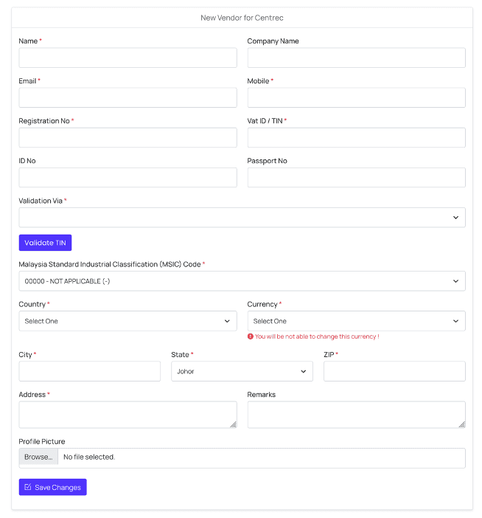The height and width of the screenshot is (518, 482).
Task: Click the ID No input box
Action: point(128,178)
